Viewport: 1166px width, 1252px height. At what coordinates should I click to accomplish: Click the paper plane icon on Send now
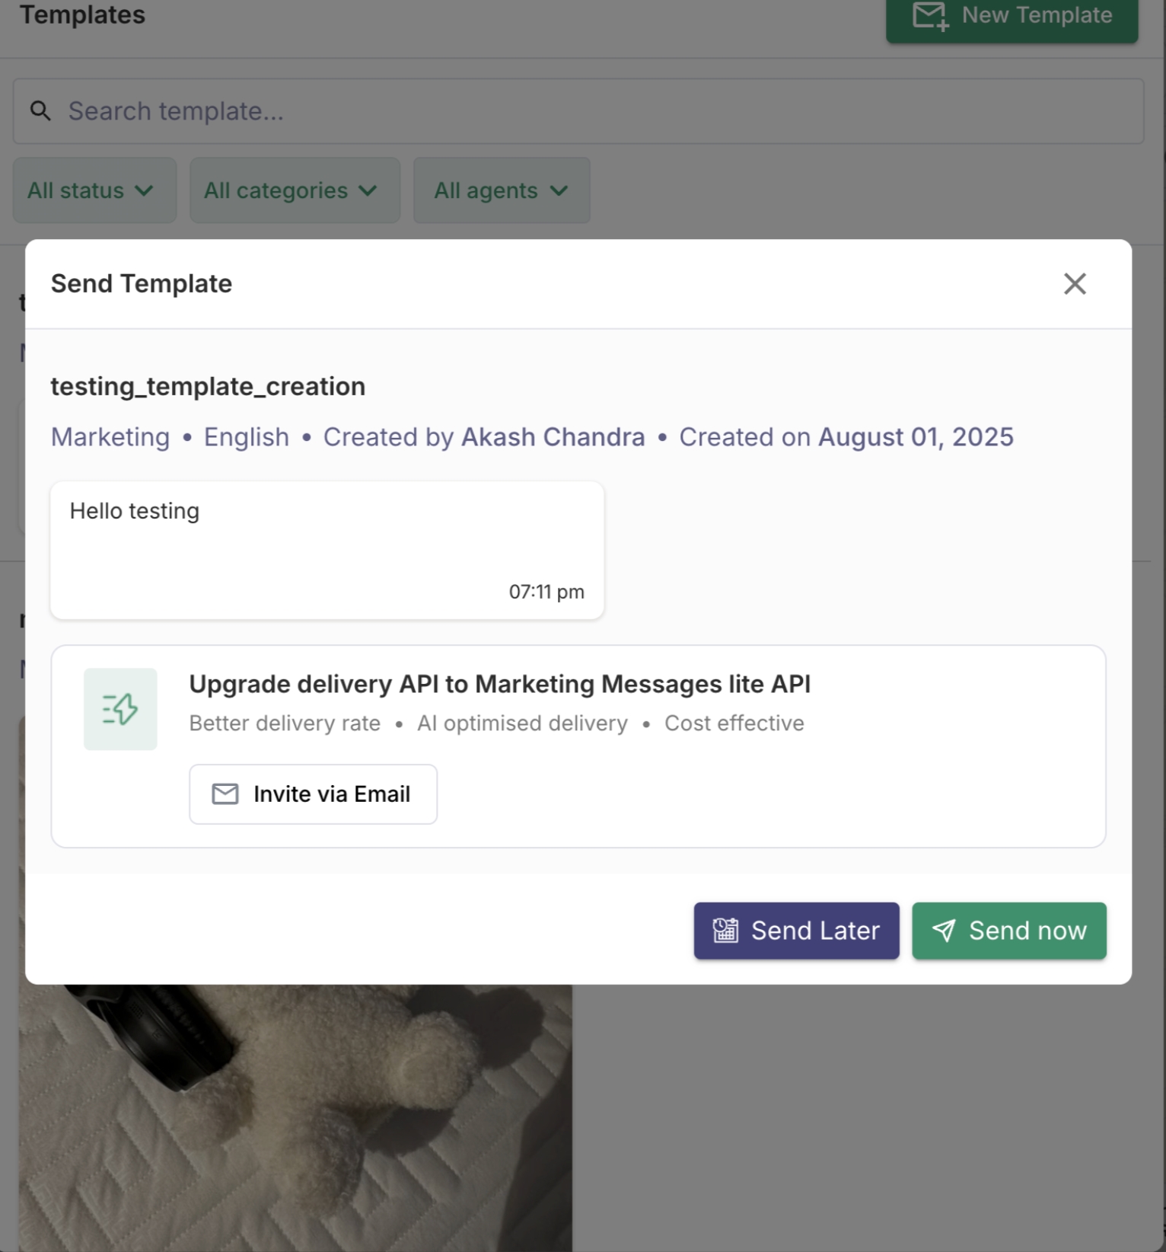click(x=944, y=931)
